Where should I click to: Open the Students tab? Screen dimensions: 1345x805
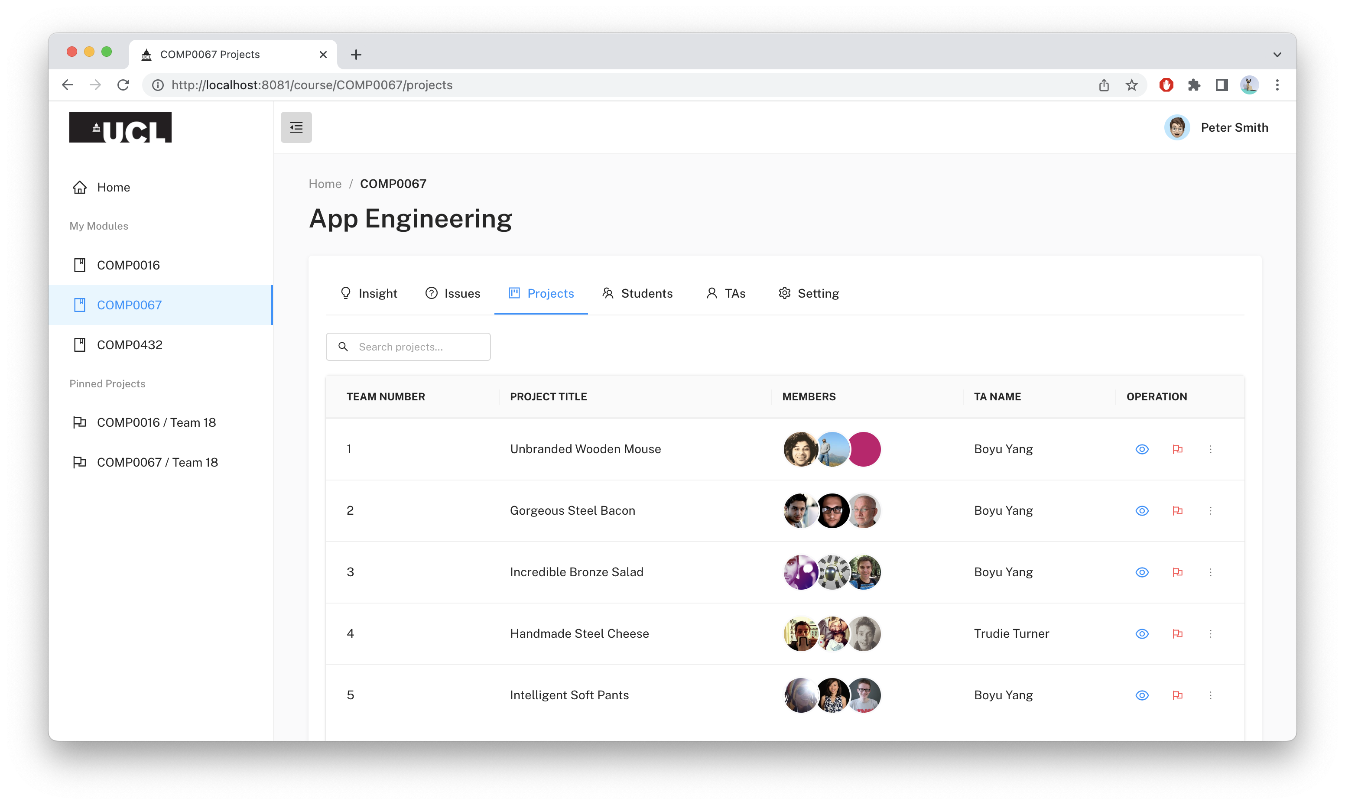[637, 293]
